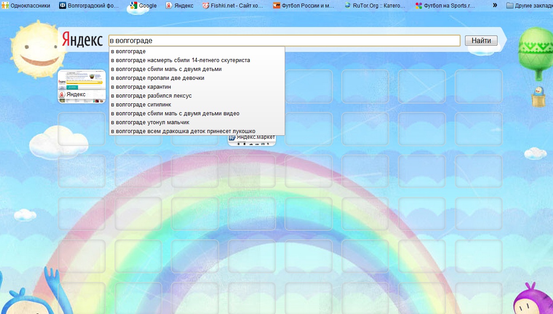Open the Яндекс speed dial thumbnail
This screenshot has width=553, height=314.
[x=82, y=86]
